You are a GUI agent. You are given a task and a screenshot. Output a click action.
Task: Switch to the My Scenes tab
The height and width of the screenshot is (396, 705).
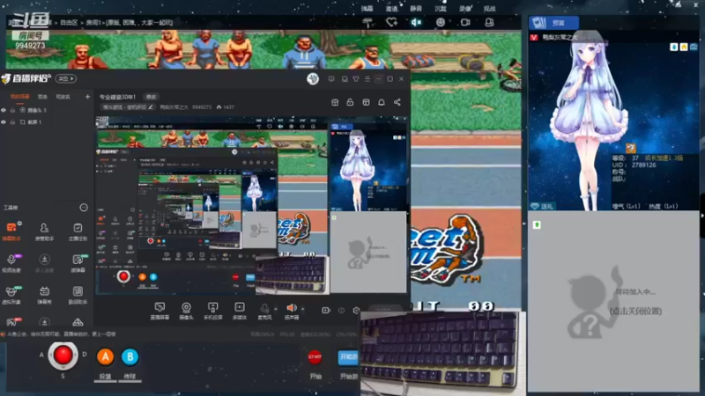[x=19, y=97]
